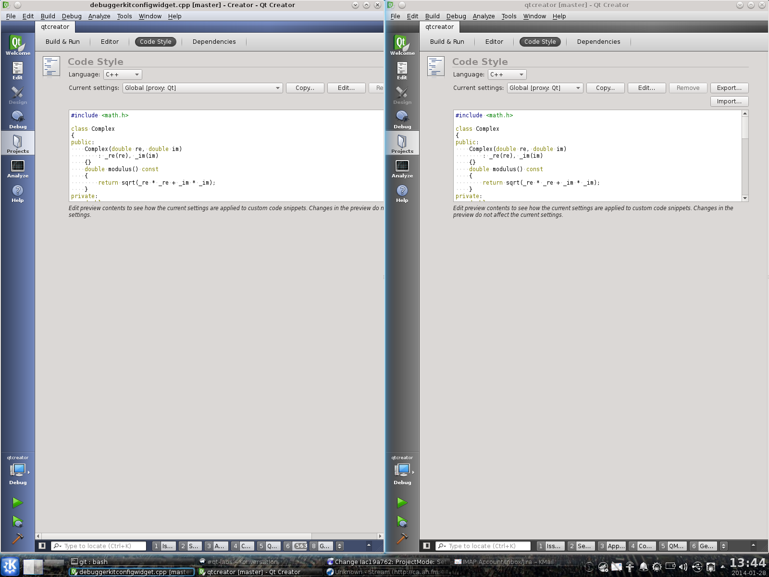769x577 pixels.
Task: Select Projects mode in left window sidebar
Action: 18,144
